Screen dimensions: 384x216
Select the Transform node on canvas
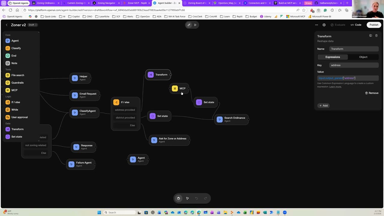(158, 75)
